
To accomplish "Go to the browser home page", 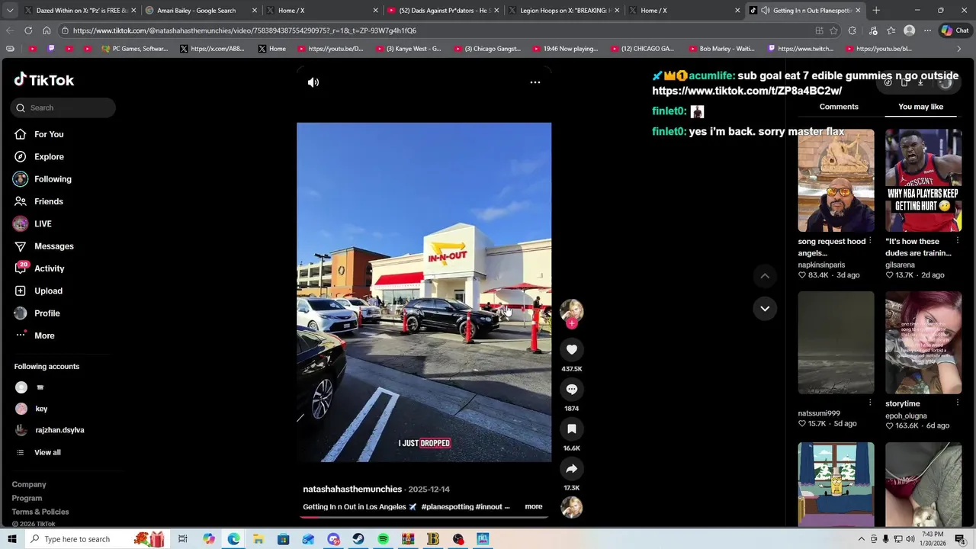I will pos(47,30).
